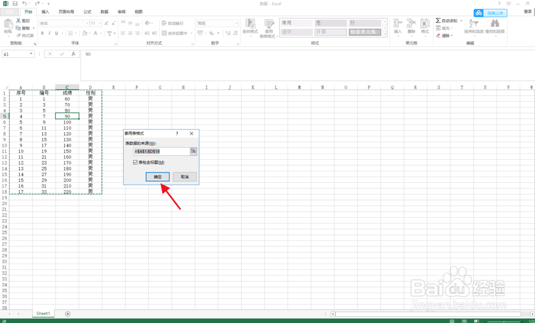535x323 pixels.
Task: Click the 取消 (Cancel) button in the dialog
Action: [185, 176]
